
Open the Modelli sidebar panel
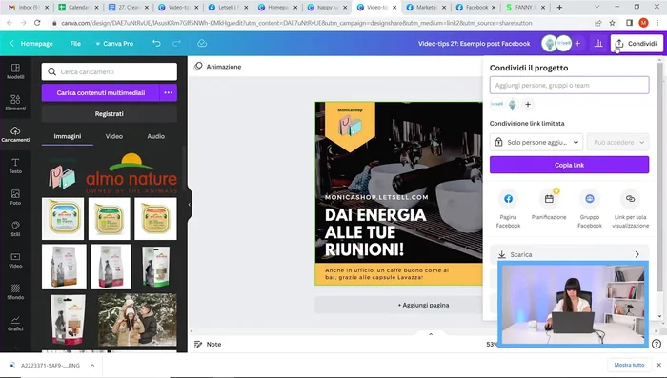click(x=15, y=71)
